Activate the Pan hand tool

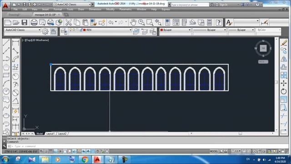133,22
